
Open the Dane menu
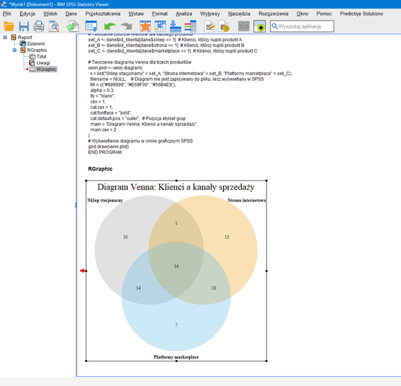71,13
